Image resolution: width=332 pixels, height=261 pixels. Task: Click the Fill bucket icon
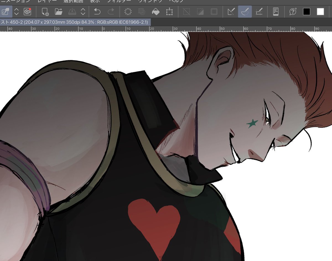156,12
